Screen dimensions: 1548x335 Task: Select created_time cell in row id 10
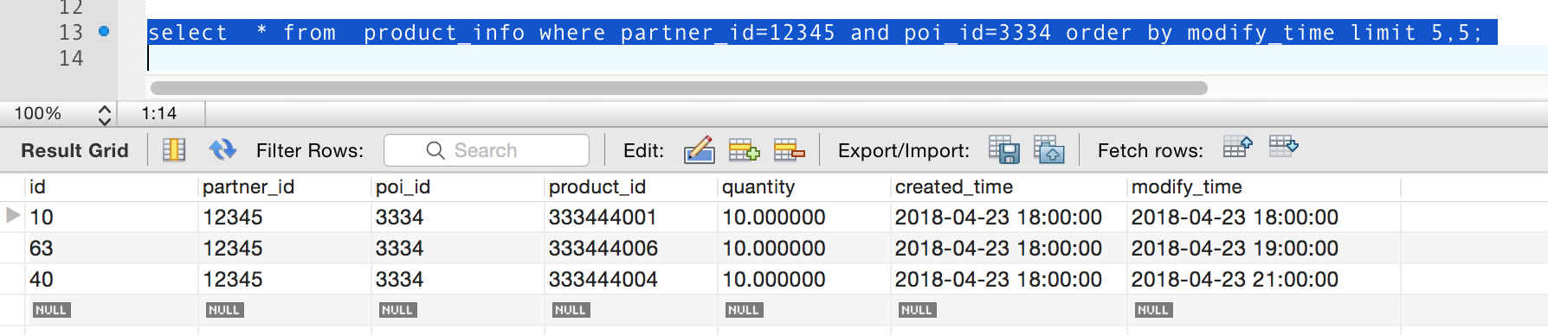(1009, 218)
